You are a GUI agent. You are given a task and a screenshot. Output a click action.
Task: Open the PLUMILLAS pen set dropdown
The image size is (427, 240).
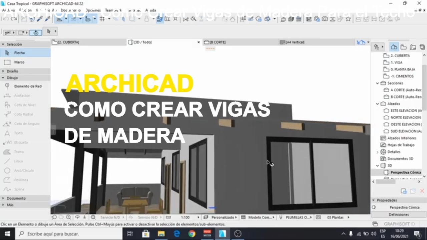tap(296, 217)
